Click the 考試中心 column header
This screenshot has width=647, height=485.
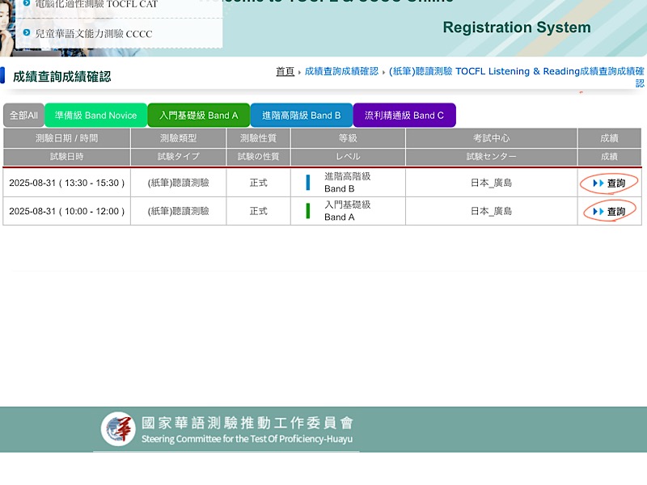coord(491,138)
